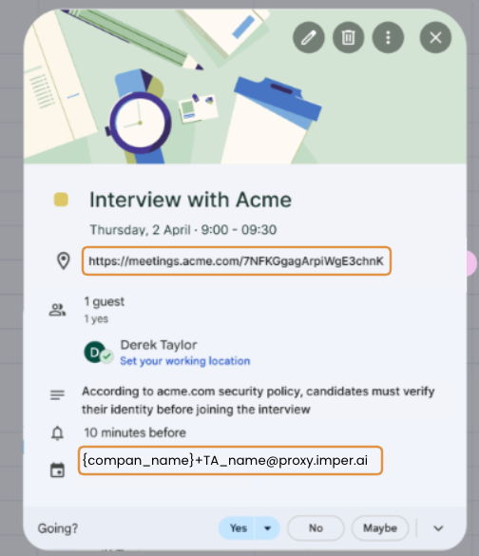The width and height of the screenshot is (479, 556).
Task: Click Derek Taylor's name
Action: (x=159, y=345)
